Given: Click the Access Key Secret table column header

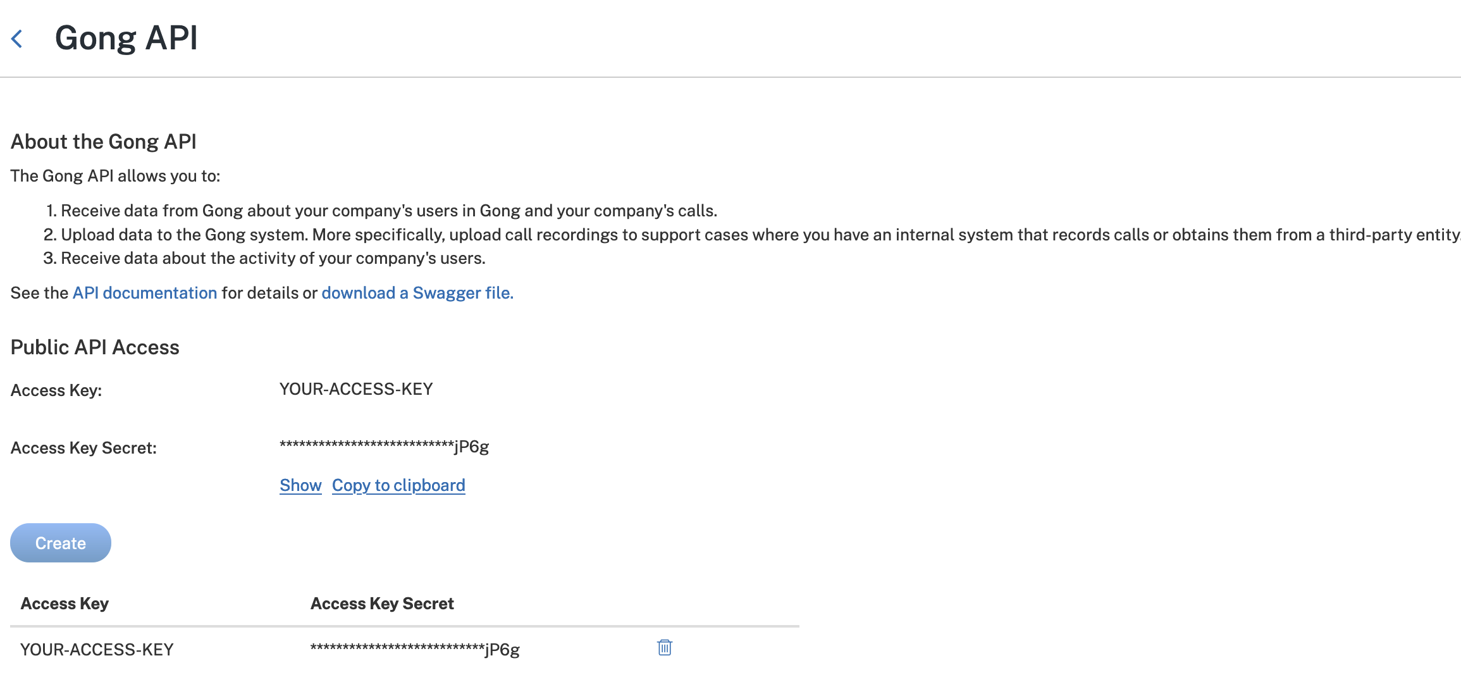Looking at the screenshot, I should (x=382, y=604).
